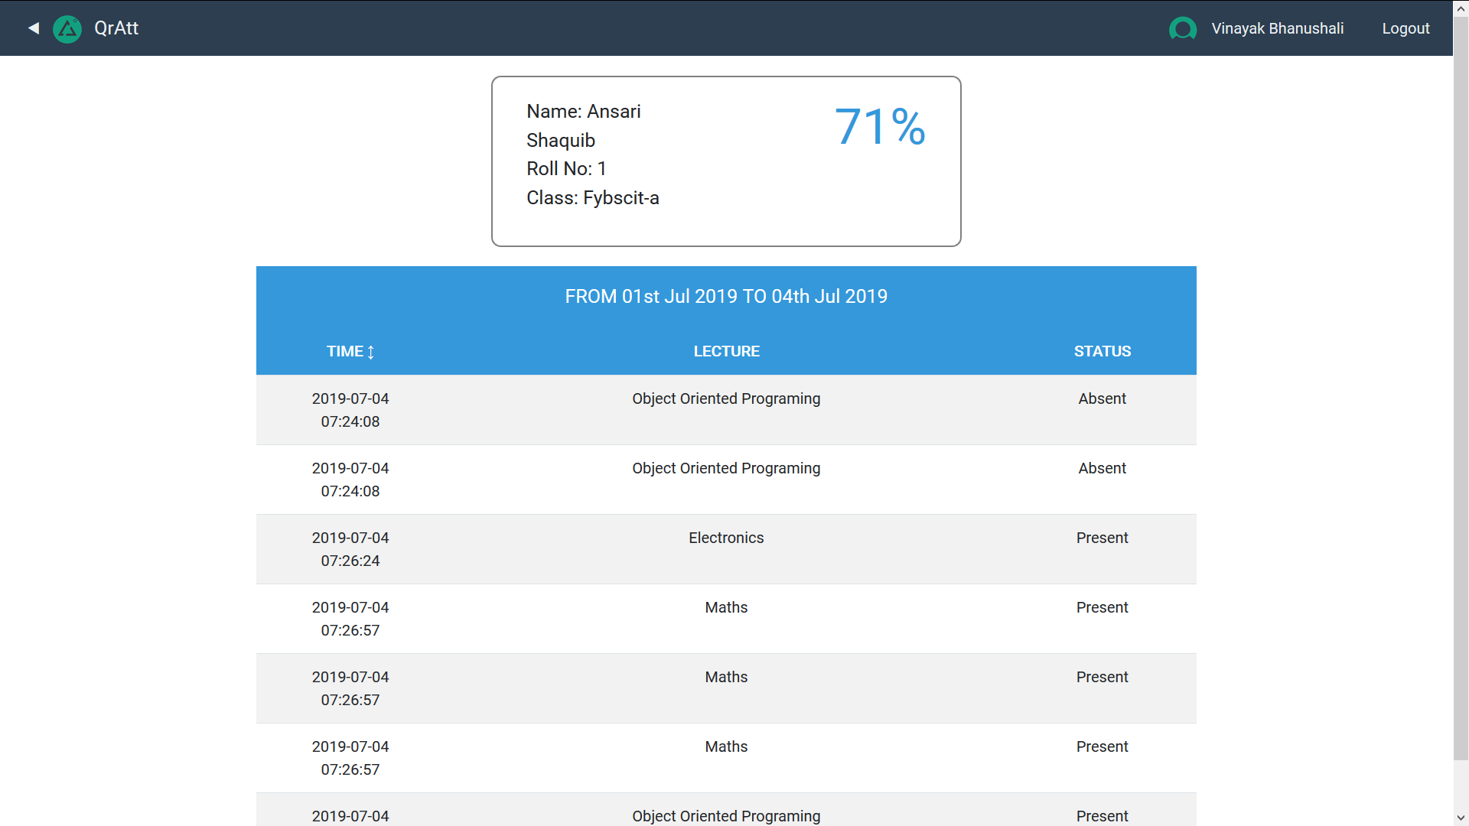Click the first Absent status cell
Screen dimensions: 1469x826
point(1102,398)
